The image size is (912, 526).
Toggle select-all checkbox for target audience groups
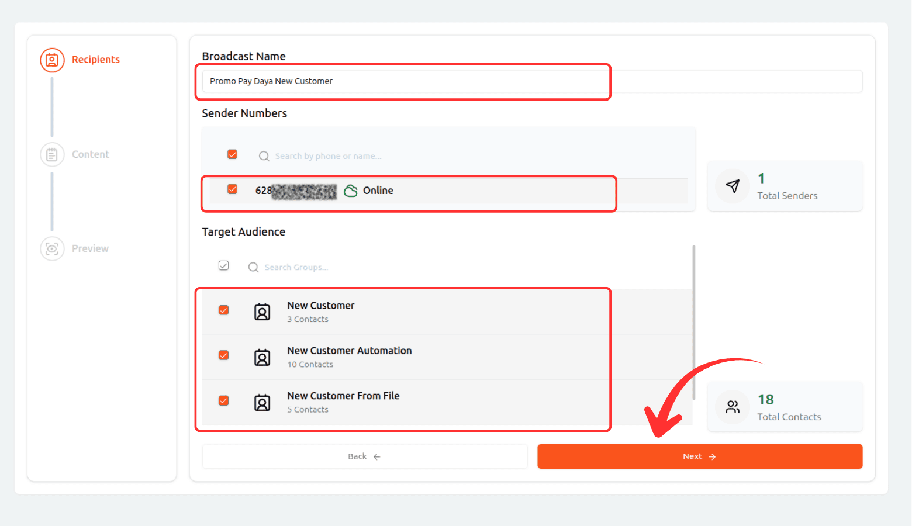click(224, 266)
